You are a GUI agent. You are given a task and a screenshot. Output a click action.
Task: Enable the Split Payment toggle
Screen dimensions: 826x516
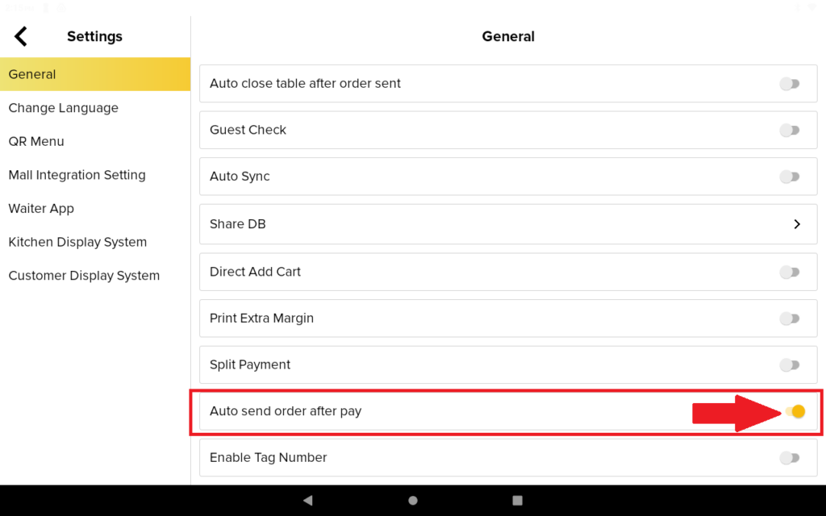[x=790, y=365]
